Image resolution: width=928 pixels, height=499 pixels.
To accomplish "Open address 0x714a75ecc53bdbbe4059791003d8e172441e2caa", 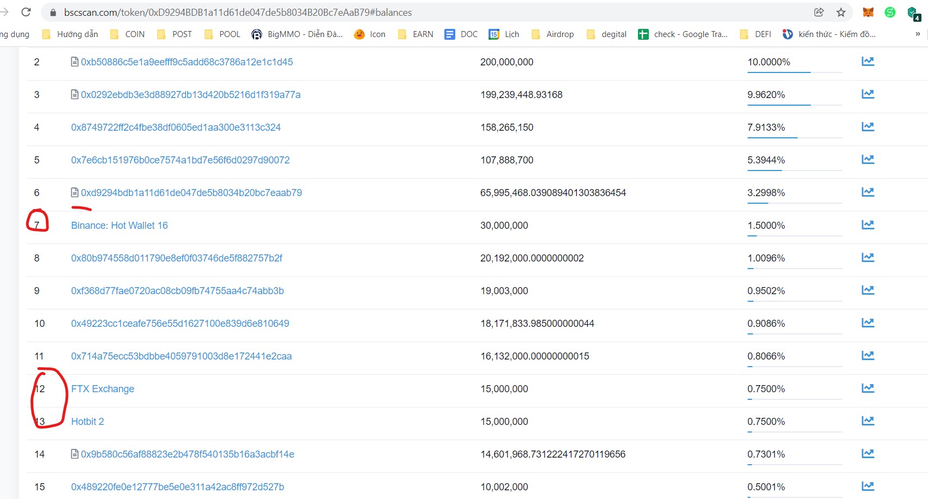I will [182, 356].
